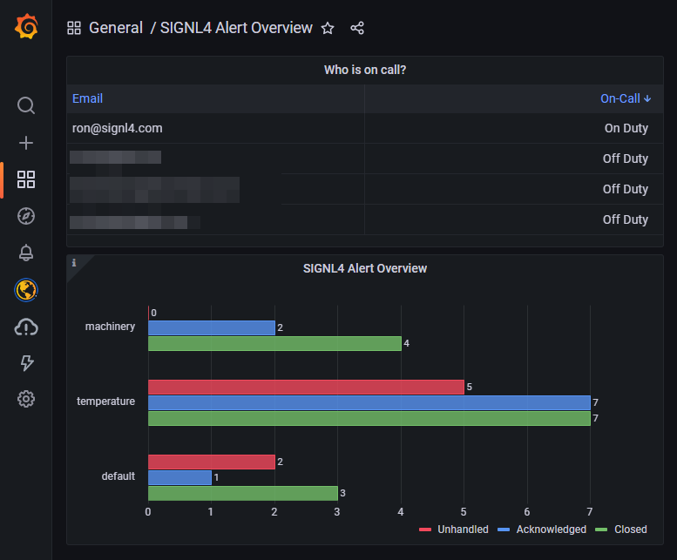Click the temperature Acknowledged blue bar
This screenshot has width=677, height=560.
pos(369,402)
